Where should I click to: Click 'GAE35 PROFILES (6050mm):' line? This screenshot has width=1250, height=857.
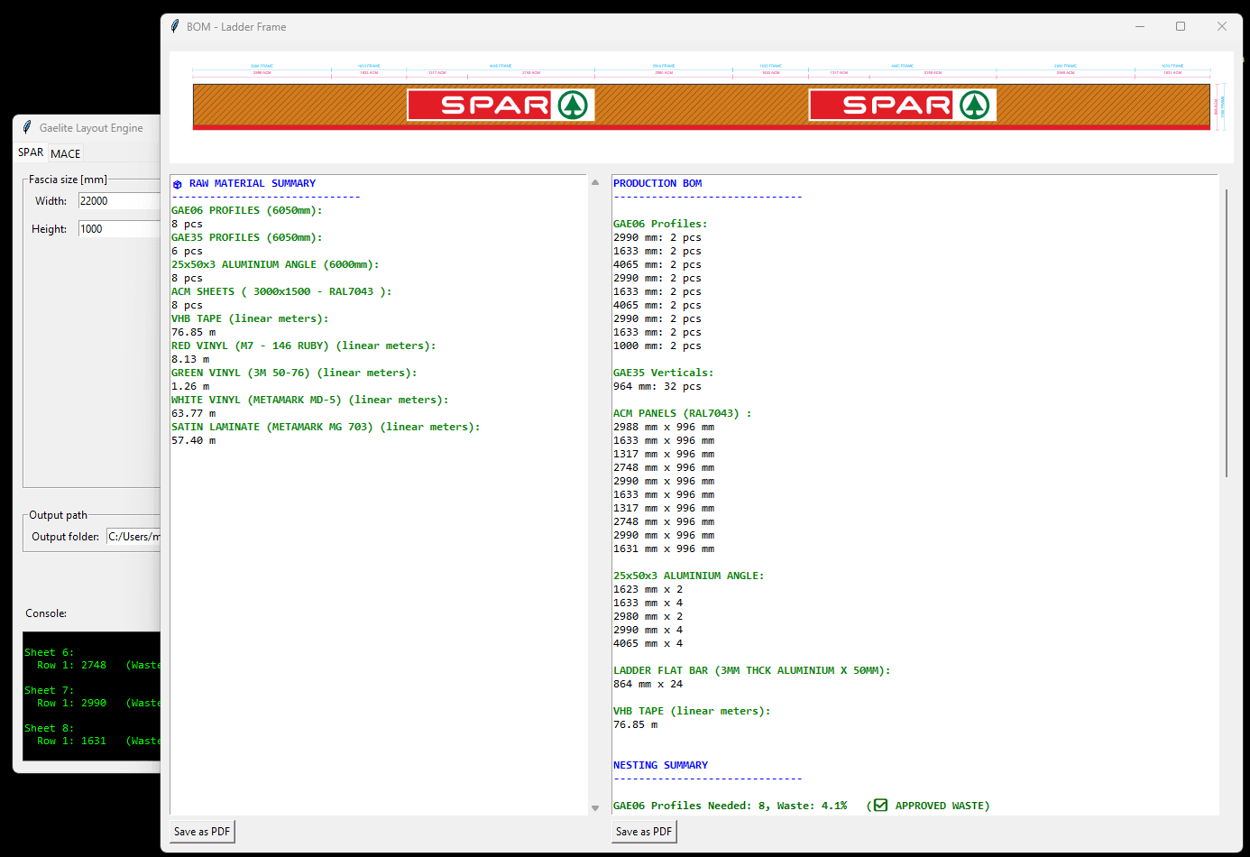247,237
